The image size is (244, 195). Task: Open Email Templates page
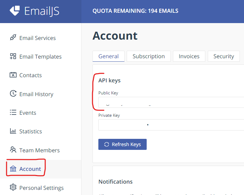pos(40,57)
